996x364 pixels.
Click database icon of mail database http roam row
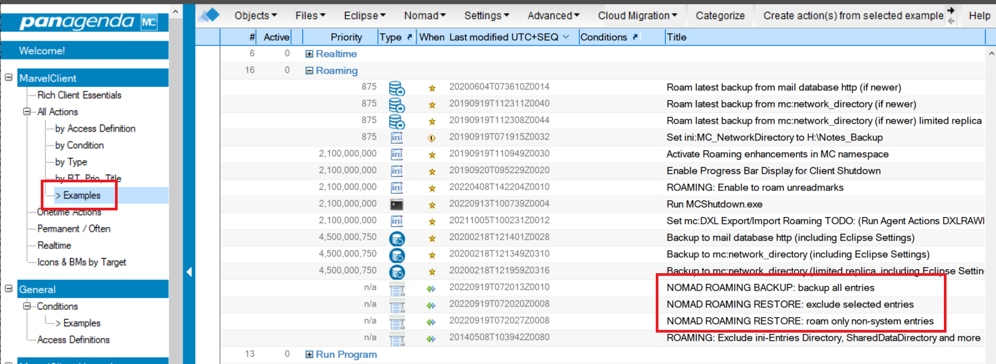coord(397,87)
